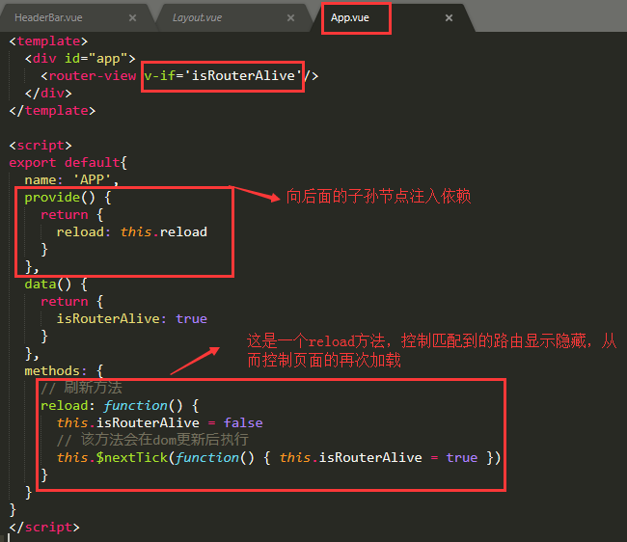
Task: Click the router-view tag name
Action: tap(93, 76)
